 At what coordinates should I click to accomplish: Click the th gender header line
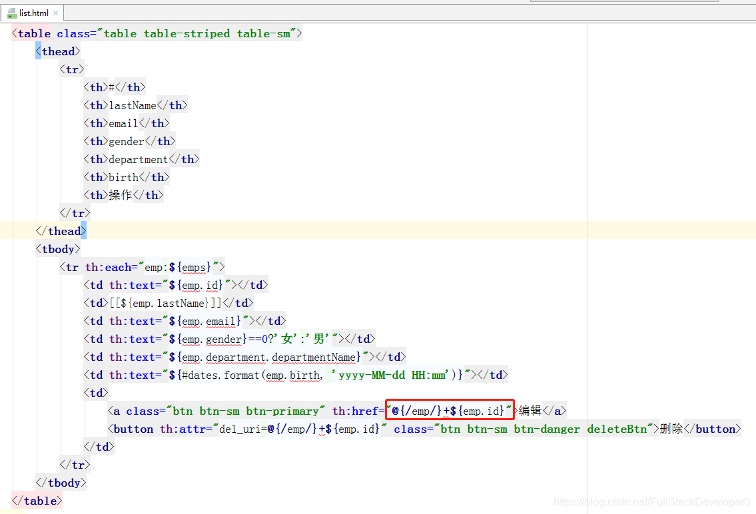[x=129, y=141]
